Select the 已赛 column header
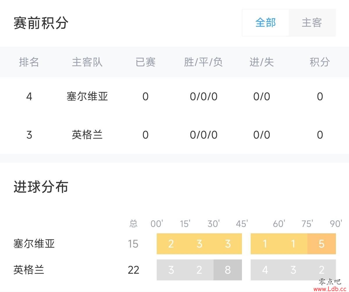This screenshot has height=292, width=349. [x=145, y=62]
